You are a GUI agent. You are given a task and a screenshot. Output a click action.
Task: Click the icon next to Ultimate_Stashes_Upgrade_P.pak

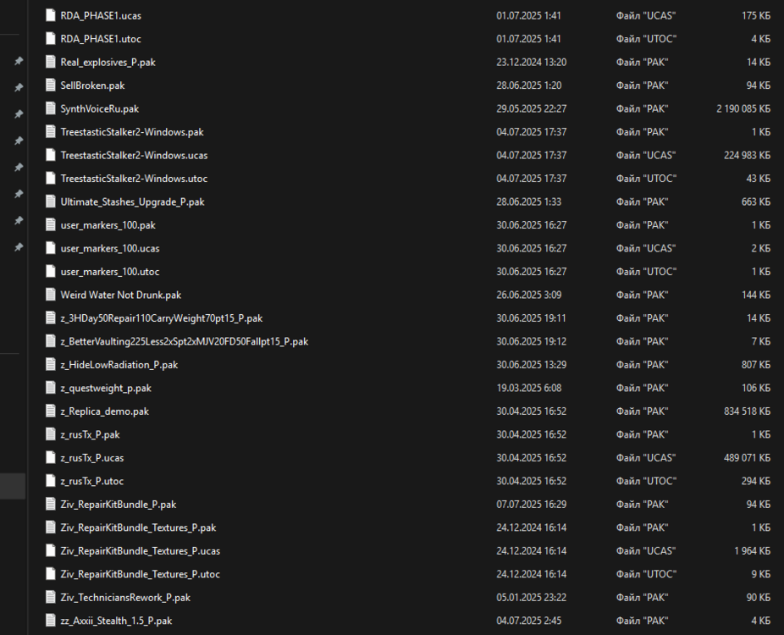click(51, 202)
